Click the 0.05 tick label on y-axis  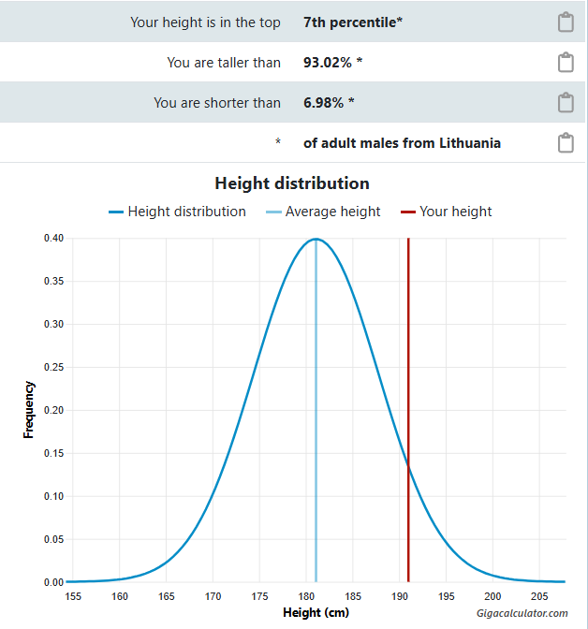point(53,539)
